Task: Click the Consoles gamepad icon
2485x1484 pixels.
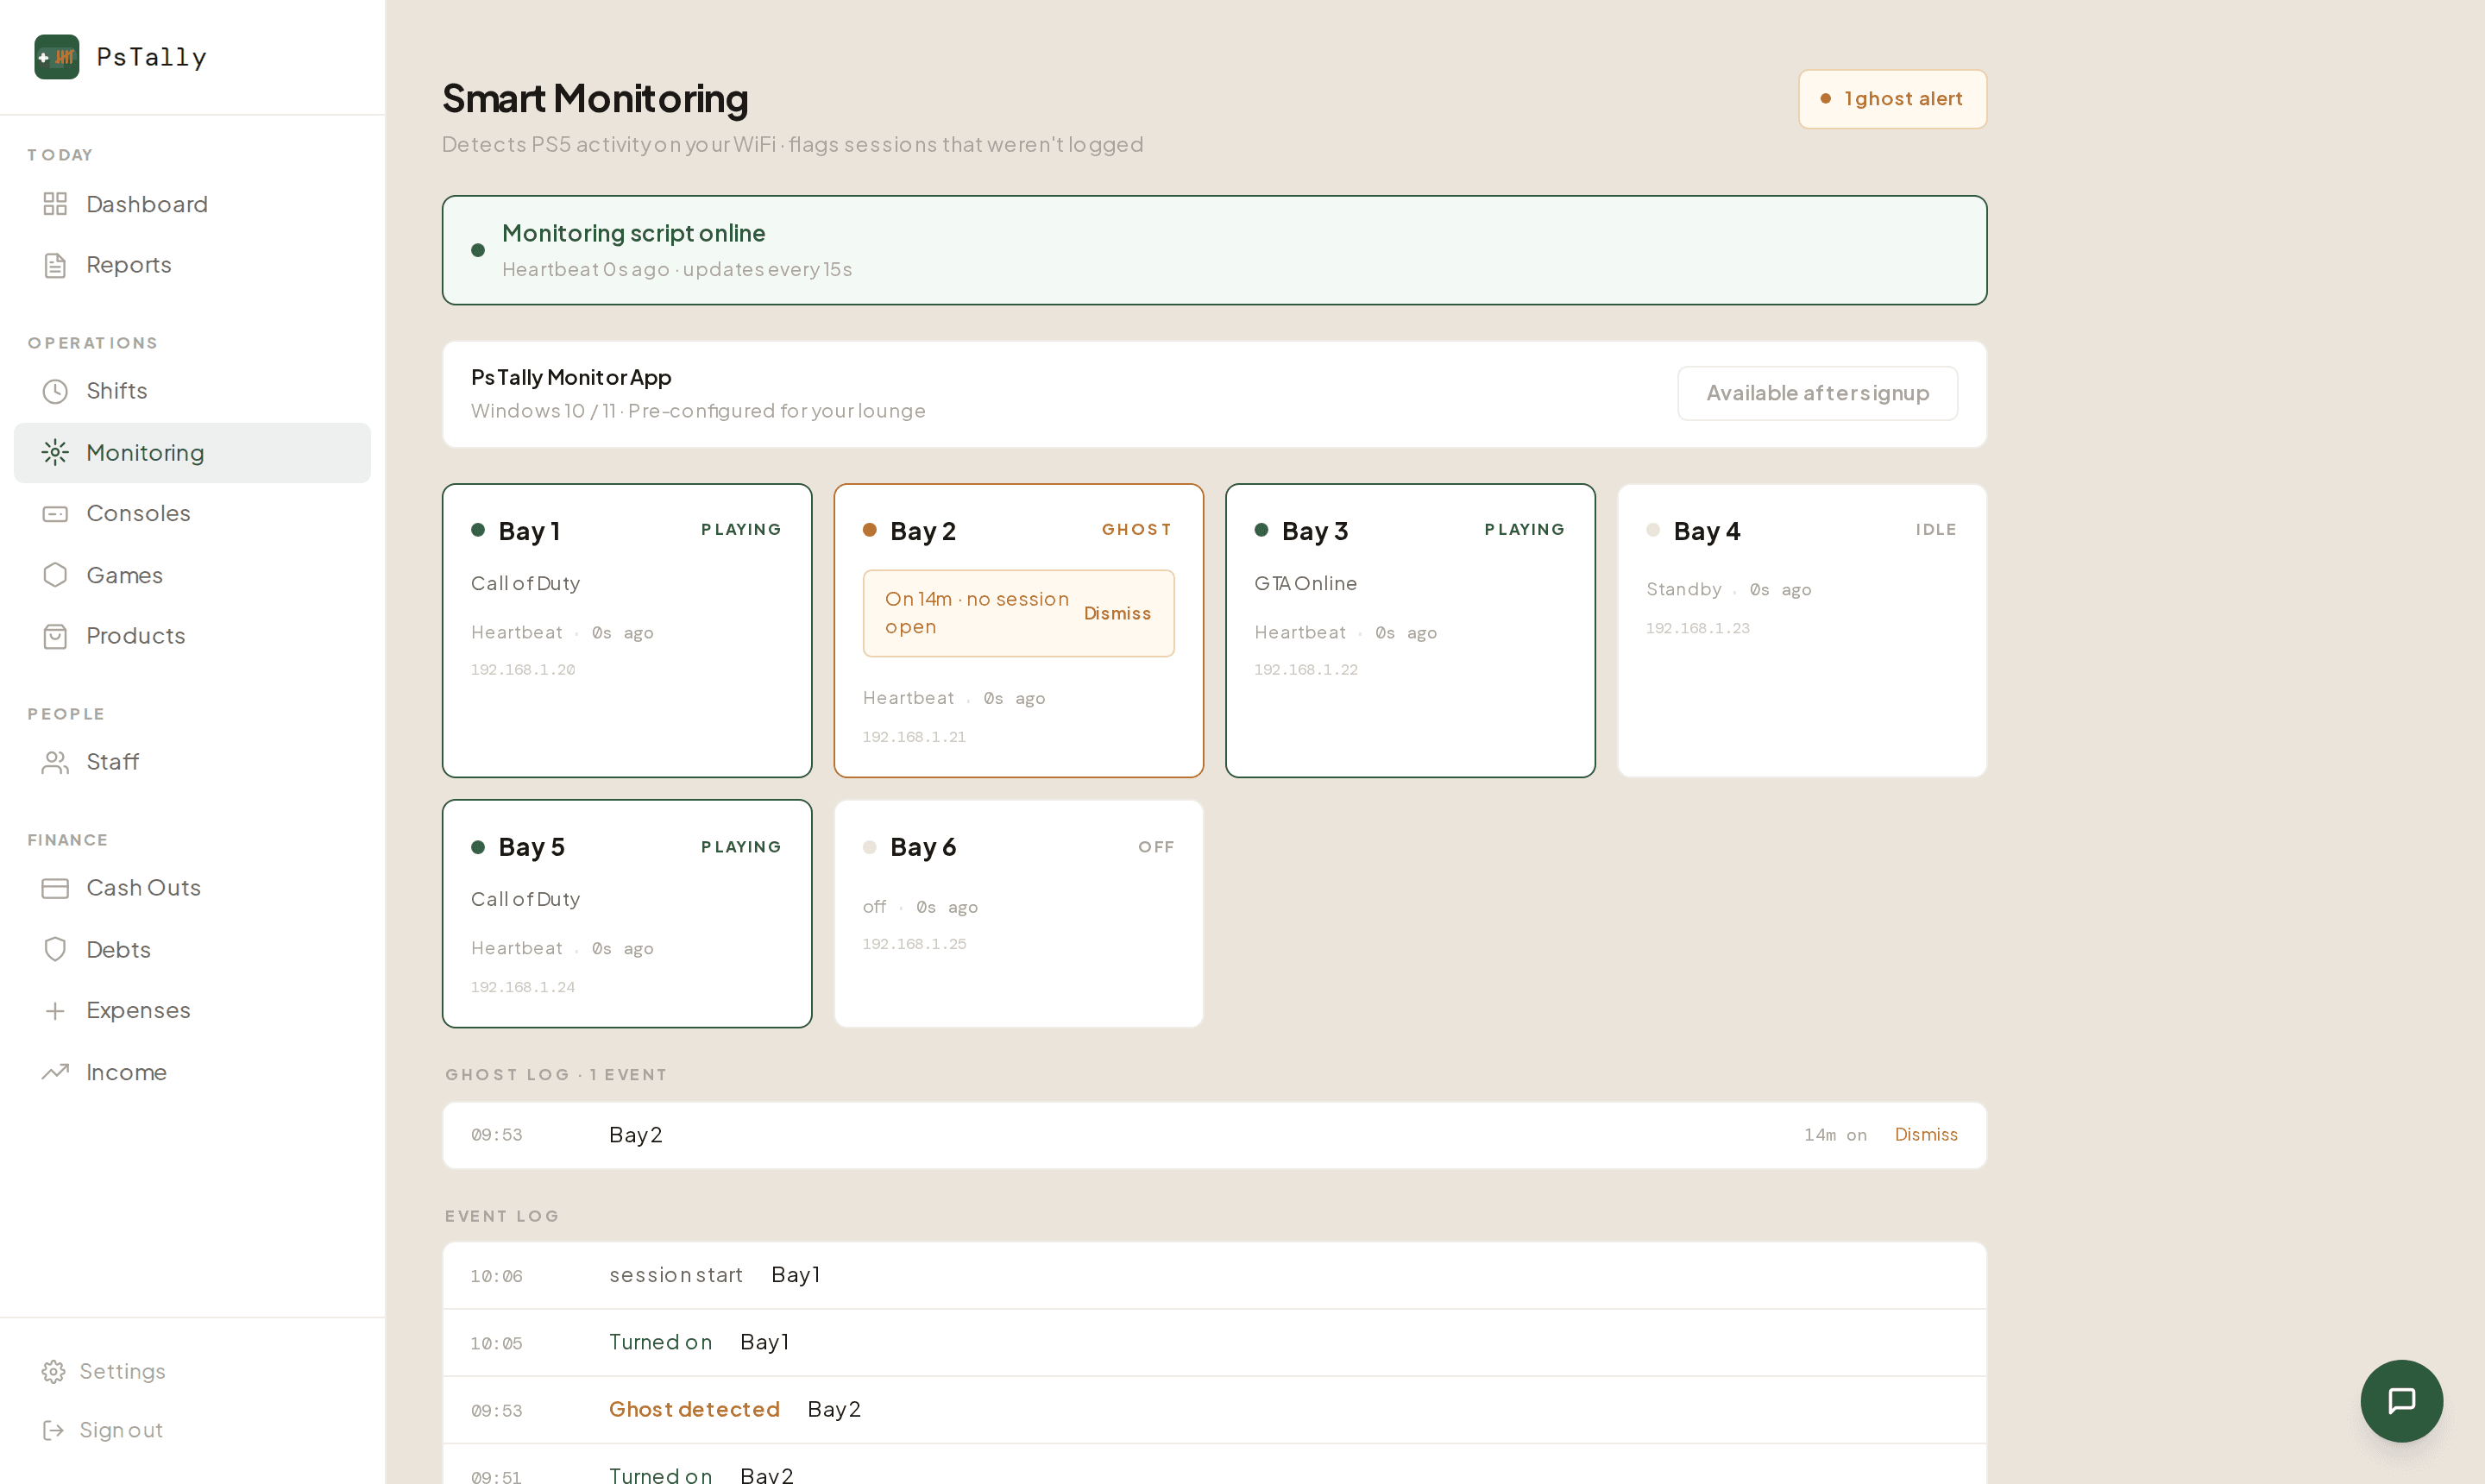Action: (x=55, y=513)
